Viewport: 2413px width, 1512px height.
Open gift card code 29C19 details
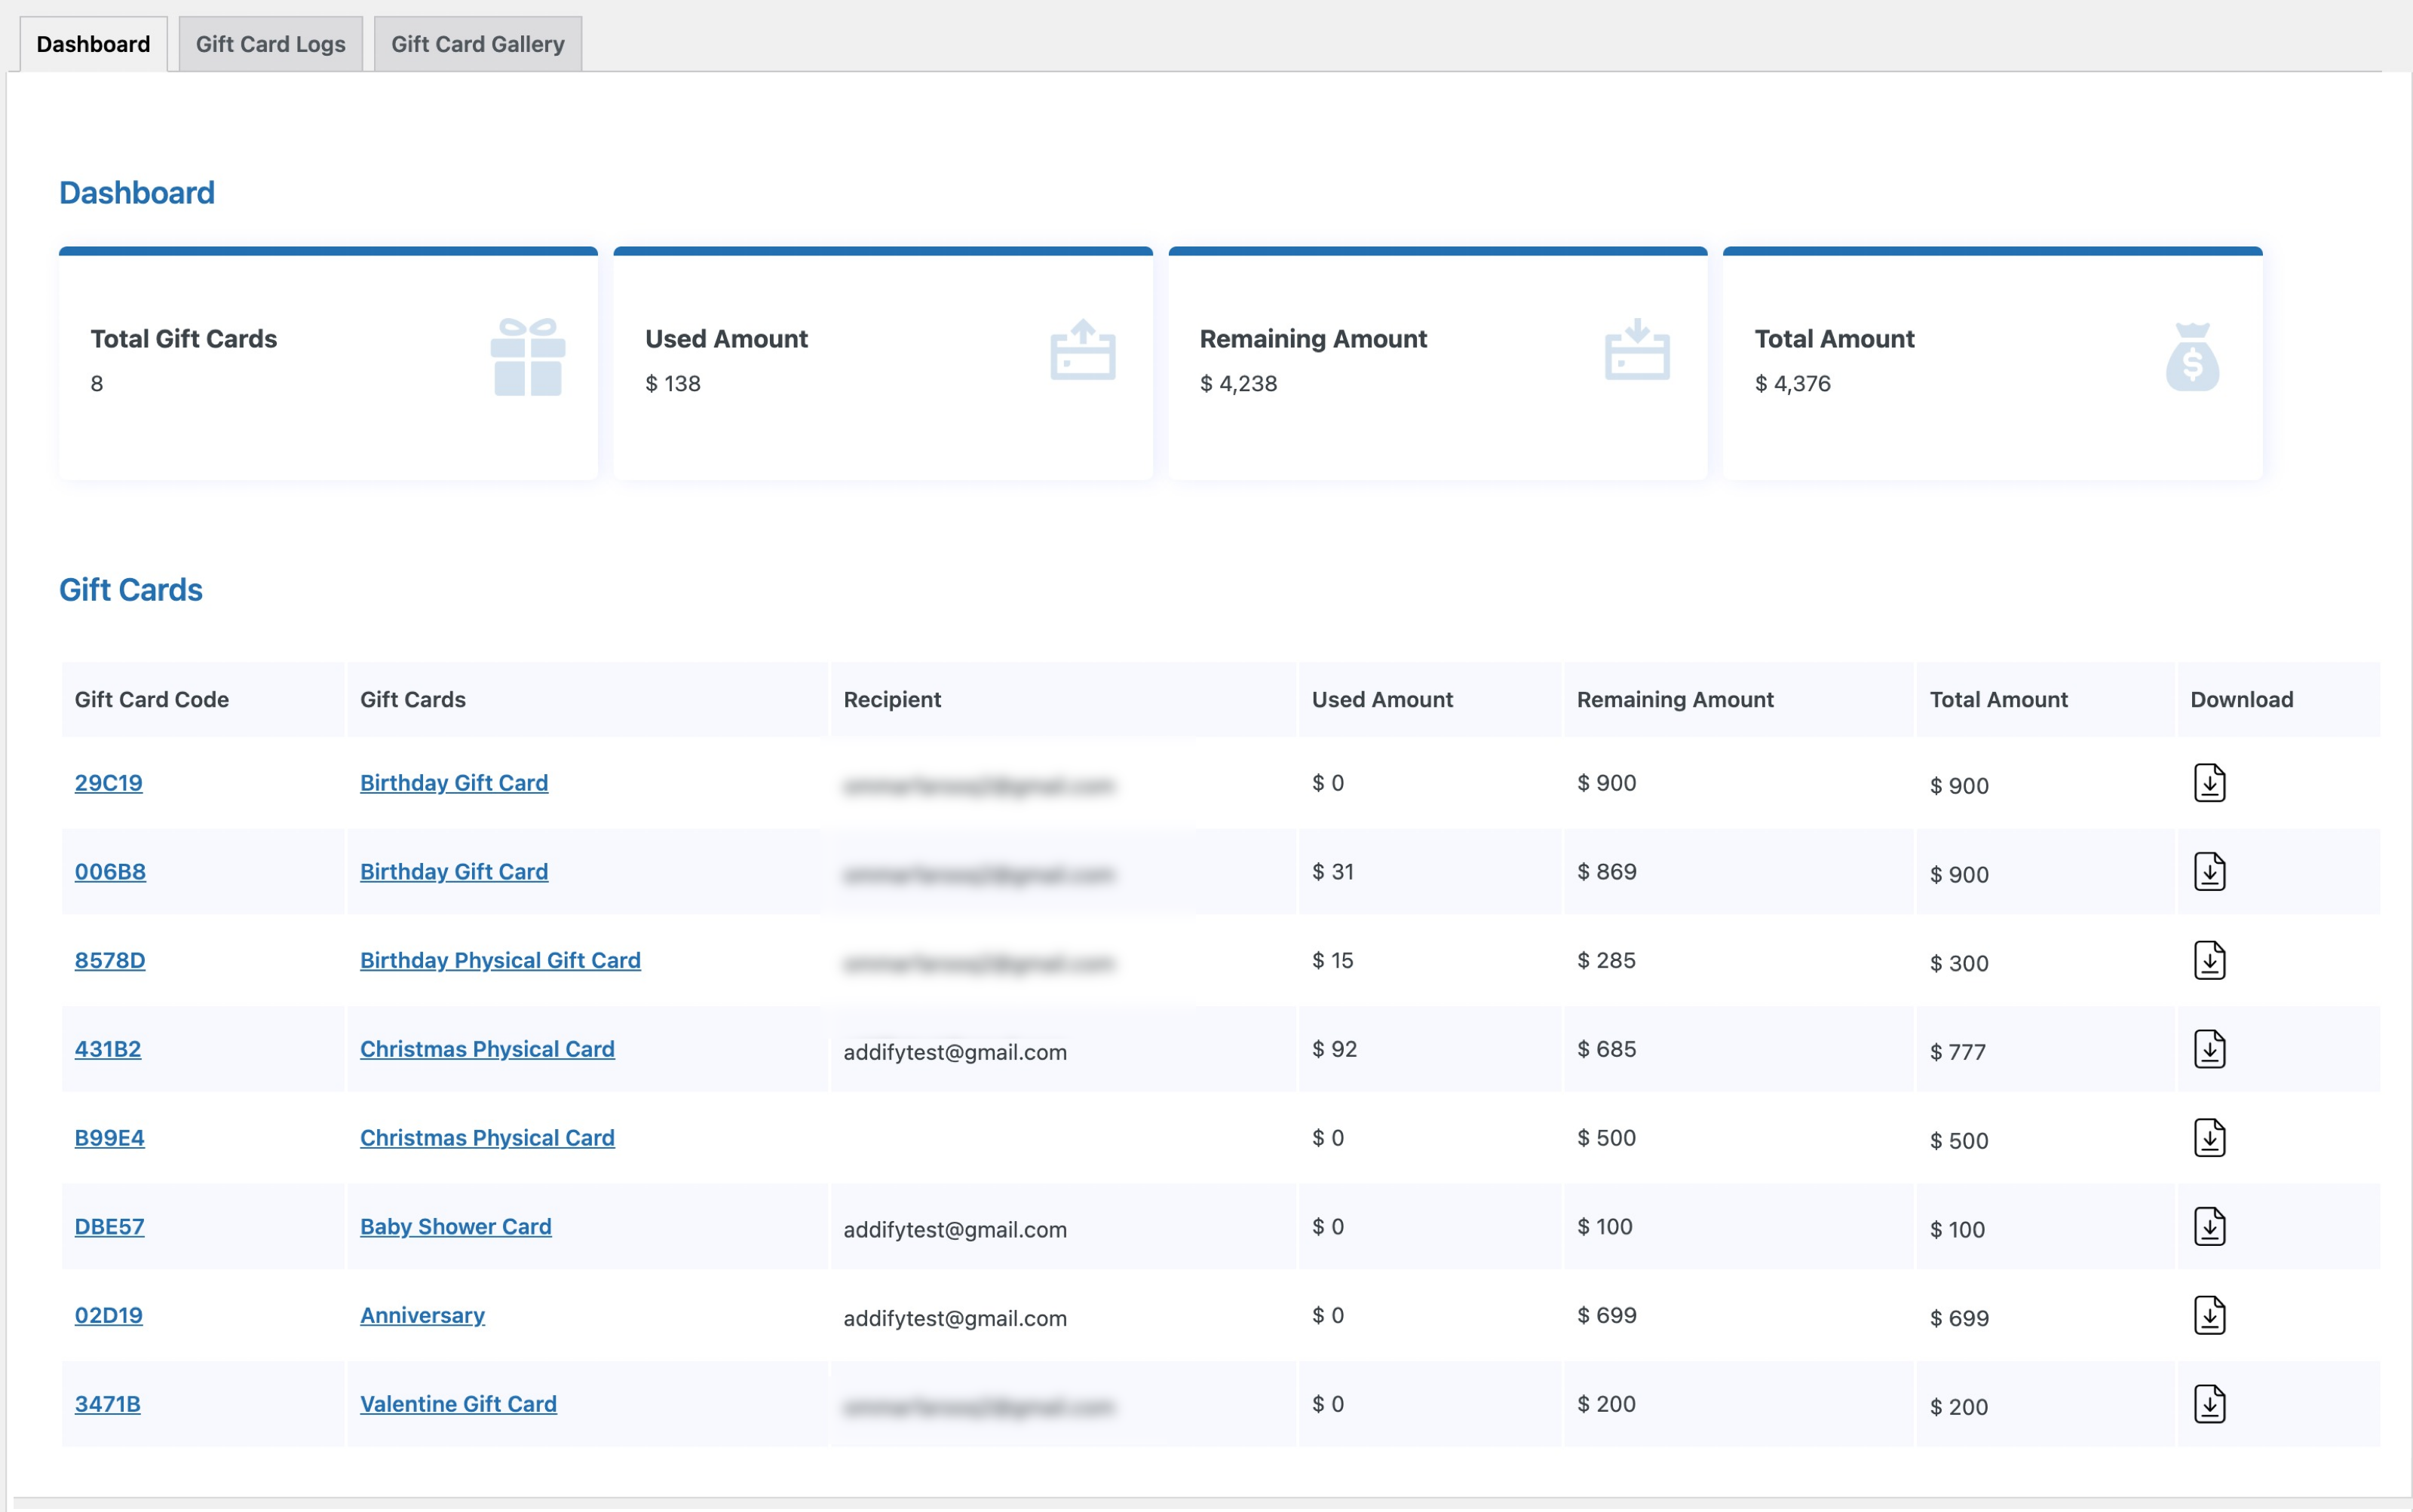[x=108, y=783]
